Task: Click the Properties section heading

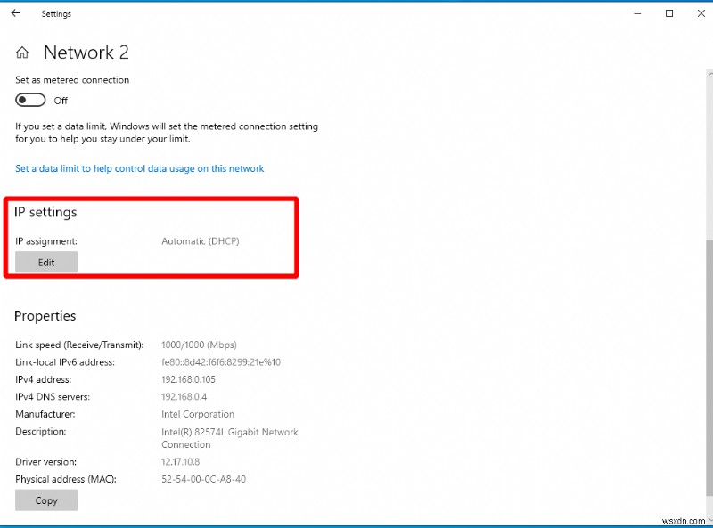Action: click(x=45, y=315)
